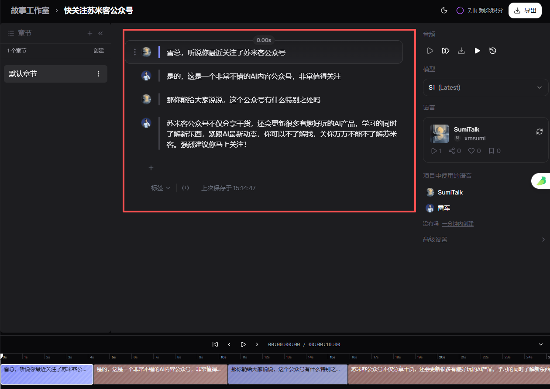Viewport: 550px width, 389px height.
Task: Download the audio using the download icon
Action: click(x=461, y=51)
